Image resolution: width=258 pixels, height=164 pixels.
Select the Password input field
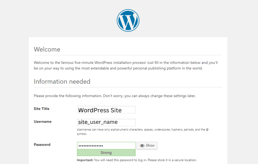click(106, 146)
